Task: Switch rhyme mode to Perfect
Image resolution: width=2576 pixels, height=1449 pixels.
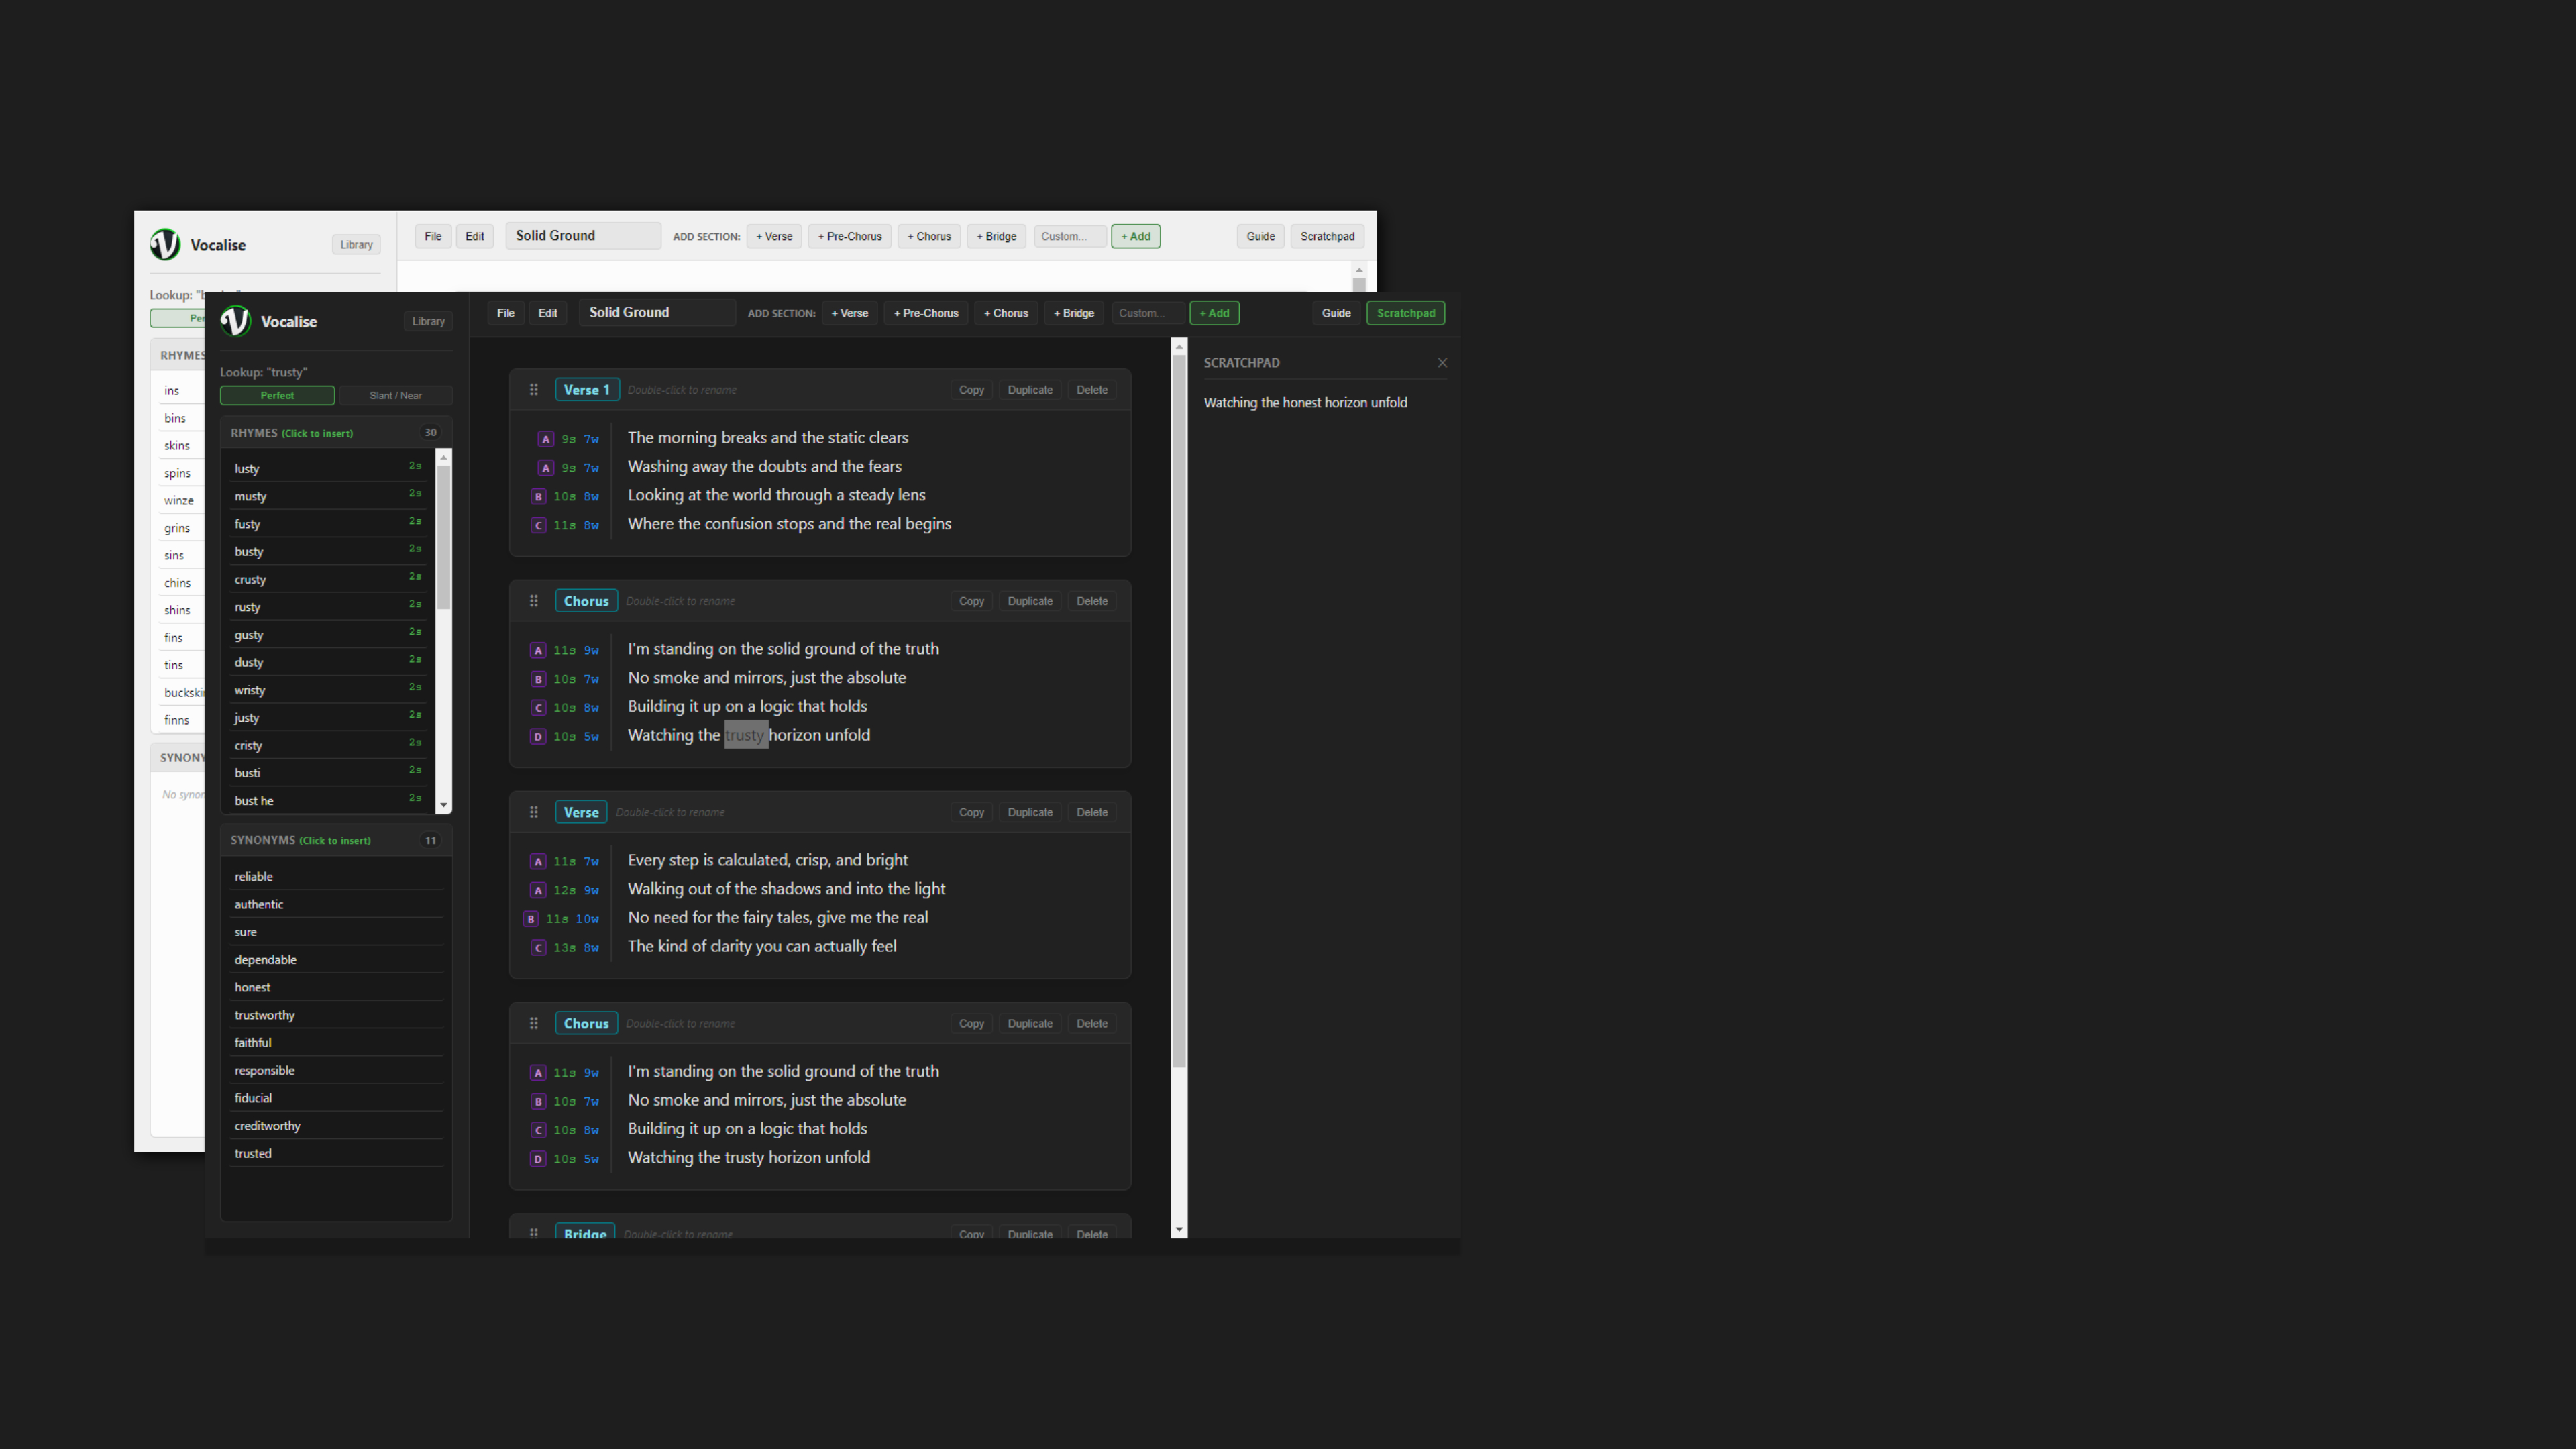Action: 277,396
